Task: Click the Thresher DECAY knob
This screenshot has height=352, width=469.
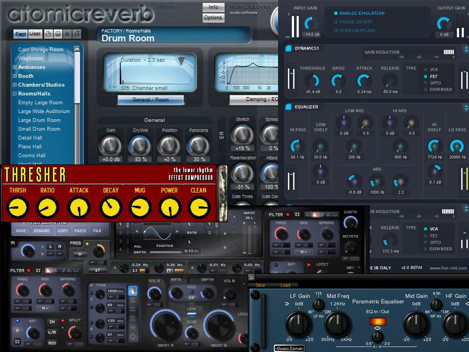Action: tap(111, 207)
